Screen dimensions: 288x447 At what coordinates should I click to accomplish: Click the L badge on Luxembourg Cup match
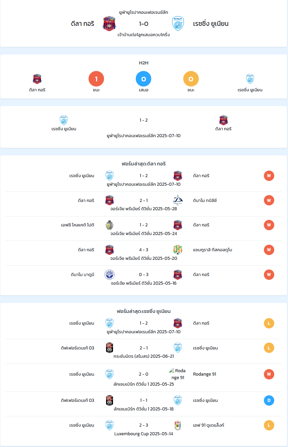(269, 425)
